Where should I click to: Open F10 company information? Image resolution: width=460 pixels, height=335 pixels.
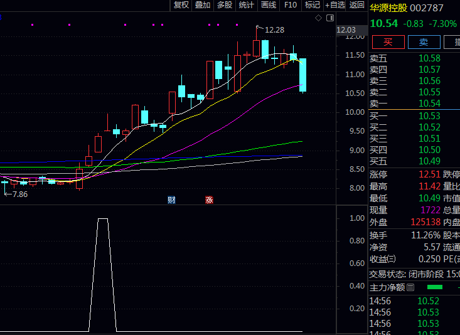pos(291,5)
